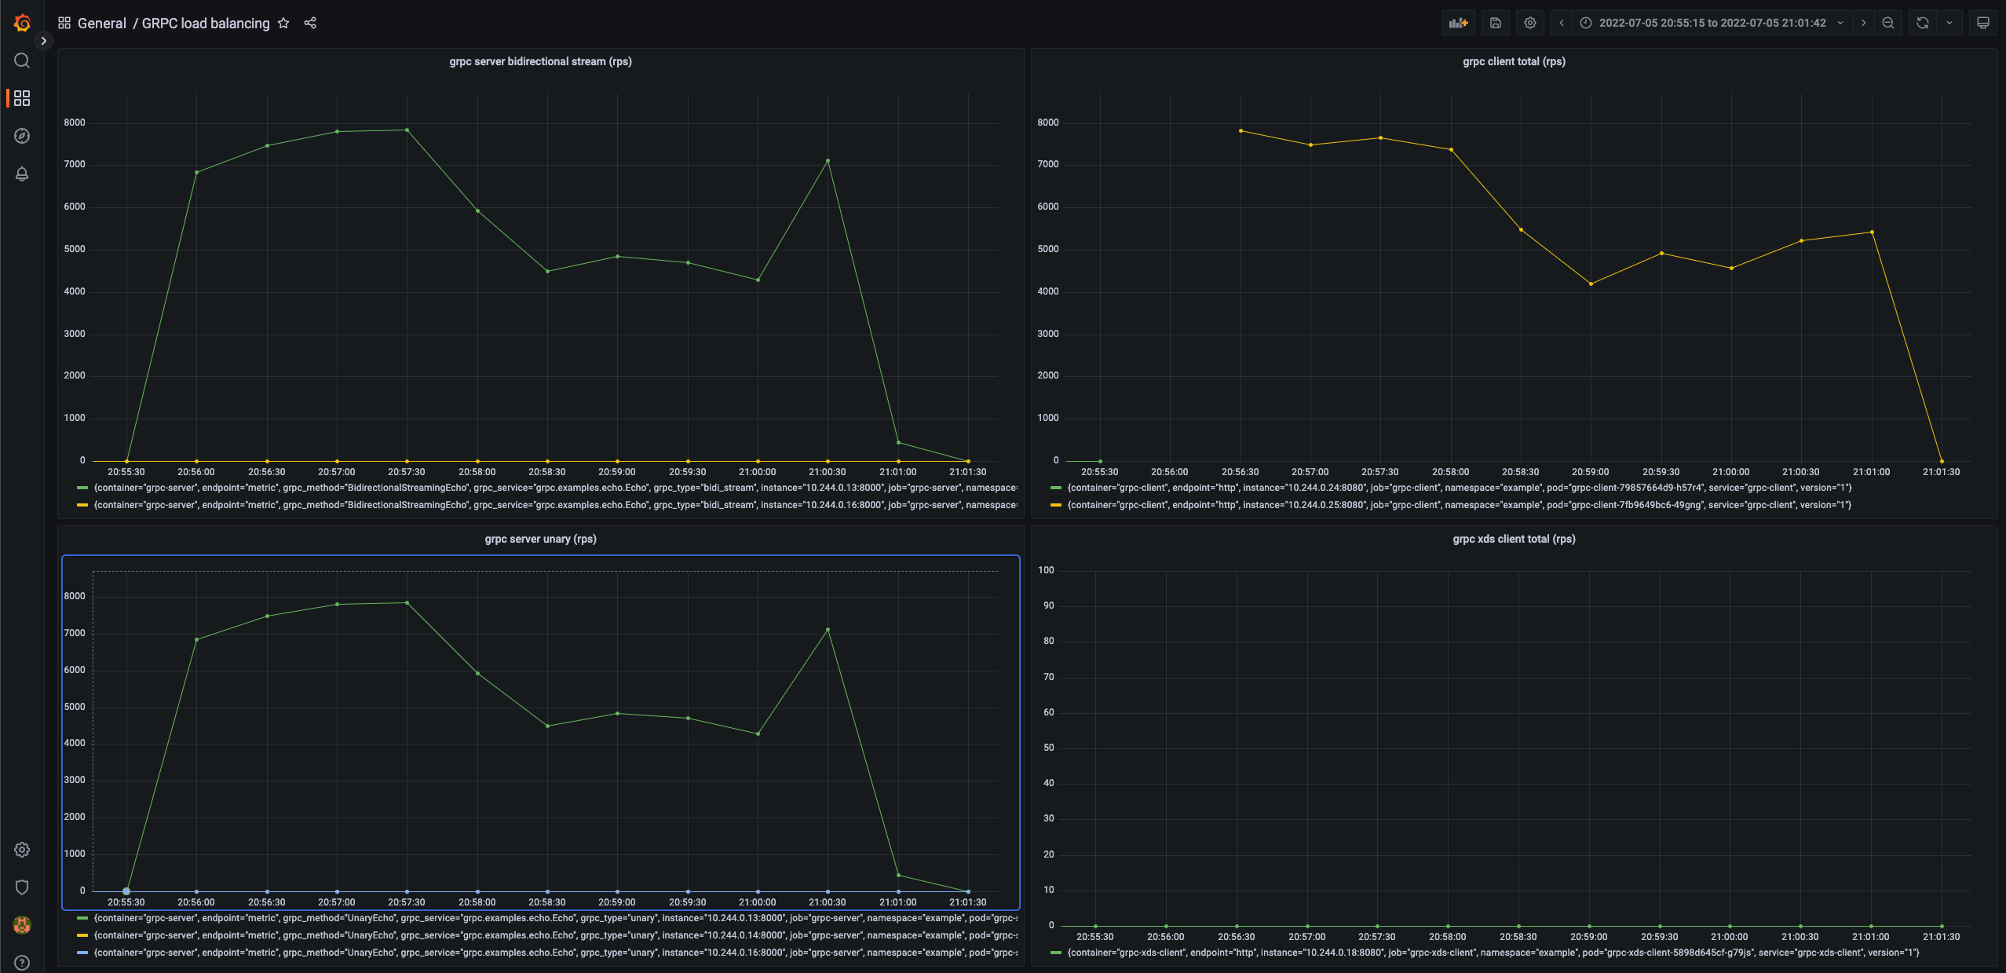This screenshot has width=2006, height=973.
Task: Open the General breadcrumb link
Action: click(103, 23)
